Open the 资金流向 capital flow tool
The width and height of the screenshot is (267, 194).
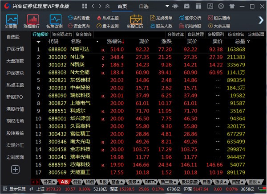[79, 26]
